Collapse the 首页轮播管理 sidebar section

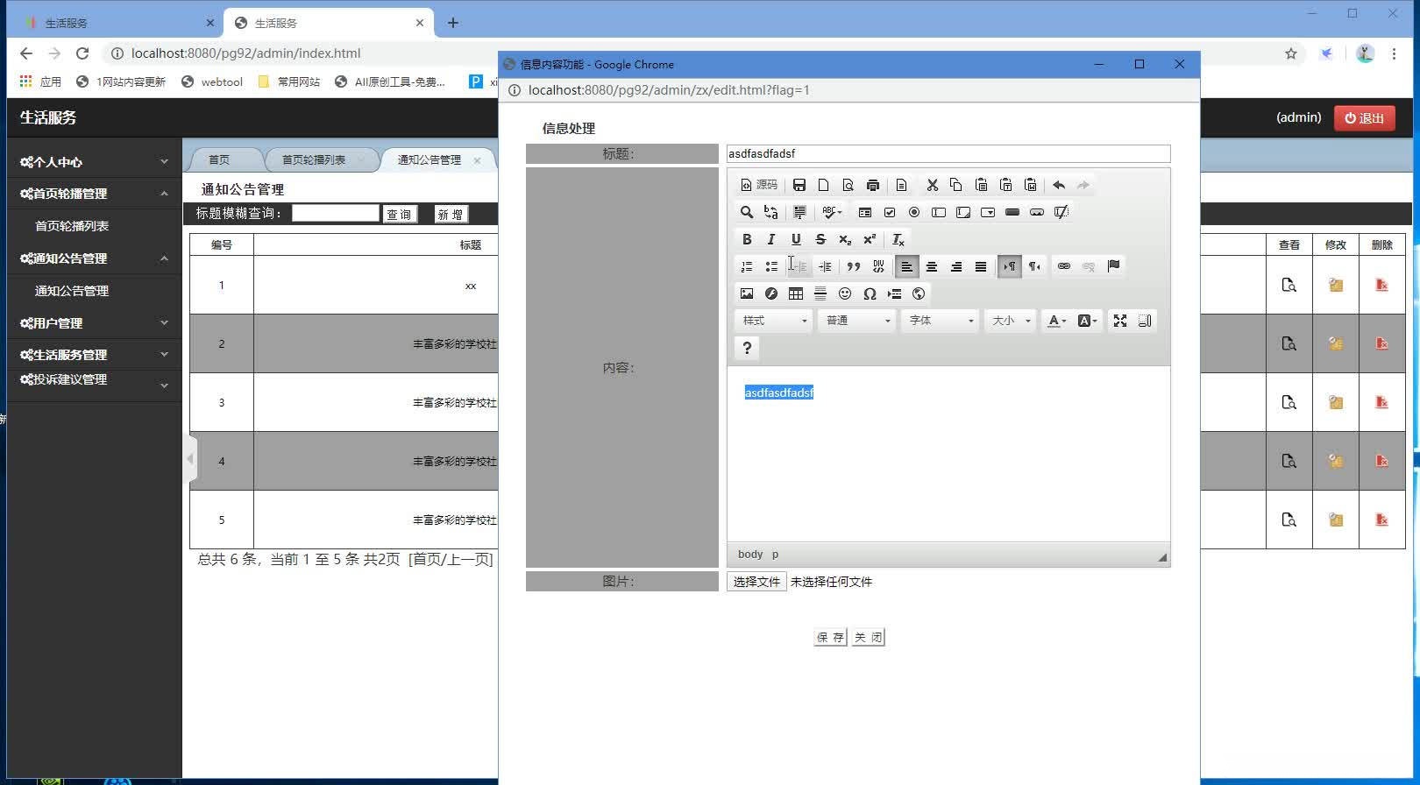pyautogui.click(x=94, y=194)
